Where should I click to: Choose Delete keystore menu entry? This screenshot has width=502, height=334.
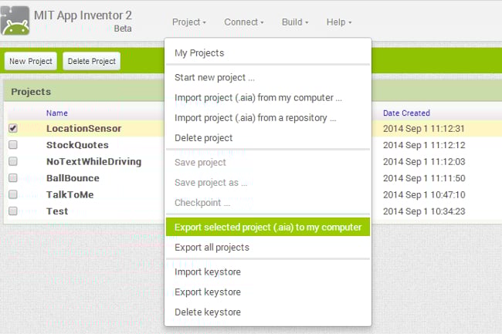pos(208,312)
